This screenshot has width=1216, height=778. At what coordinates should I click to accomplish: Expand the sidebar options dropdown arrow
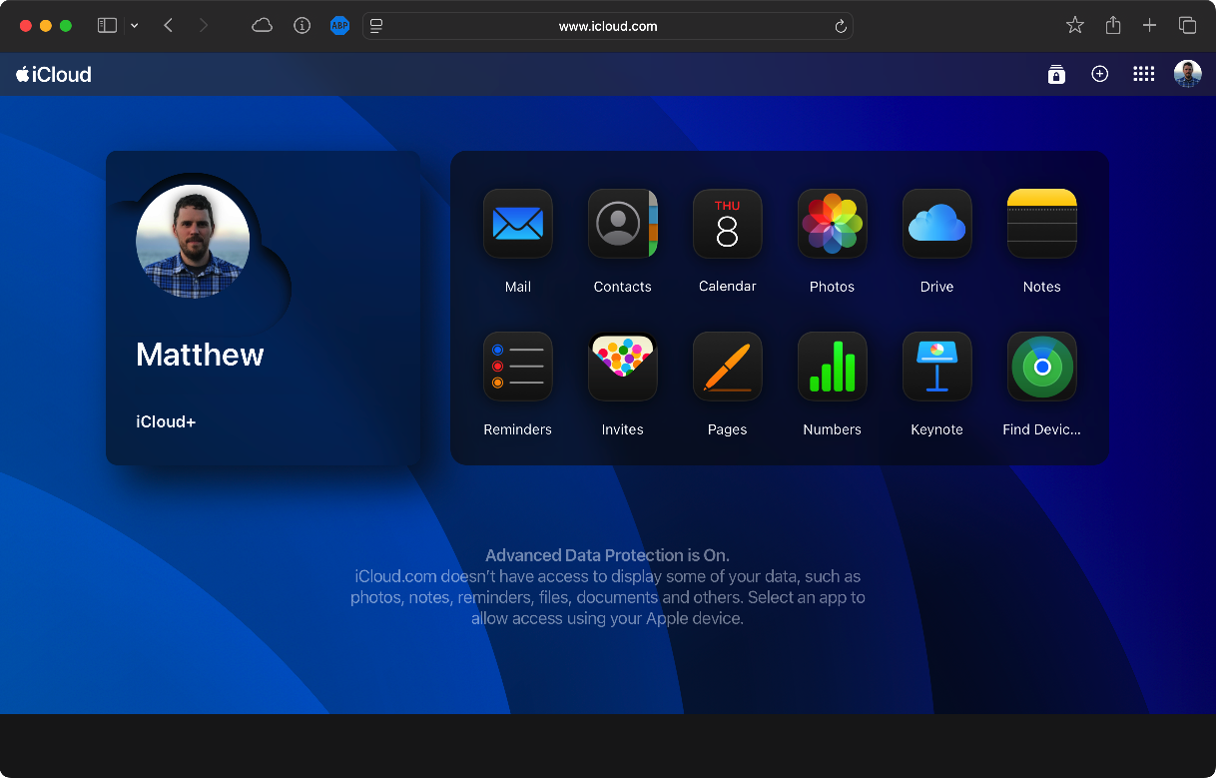click(x=135, y=26)
